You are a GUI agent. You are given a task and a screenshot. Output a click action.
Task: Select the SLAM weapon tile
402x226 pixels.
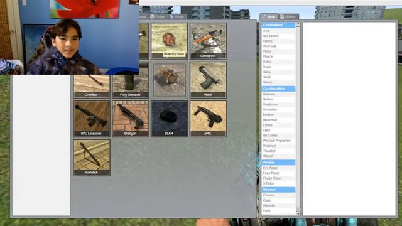click(170, 119)
